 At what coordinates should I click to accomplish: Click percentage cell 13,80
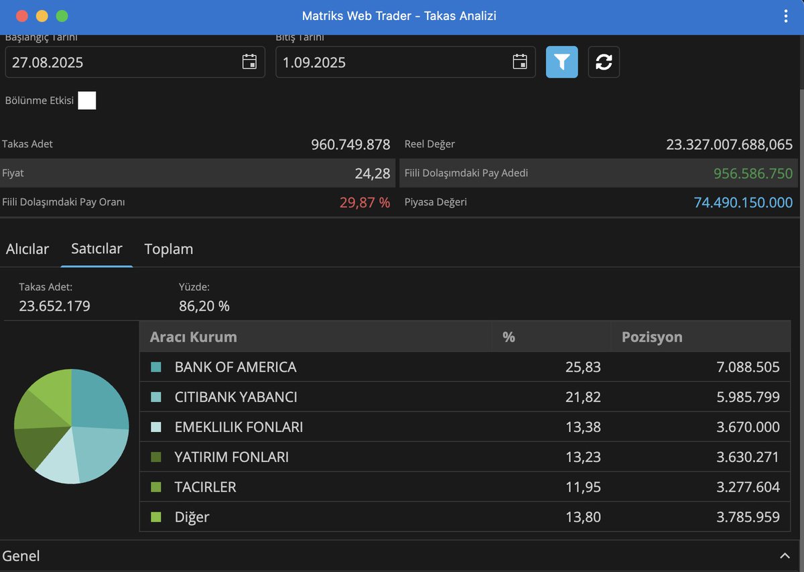click(x=583, y=517)
